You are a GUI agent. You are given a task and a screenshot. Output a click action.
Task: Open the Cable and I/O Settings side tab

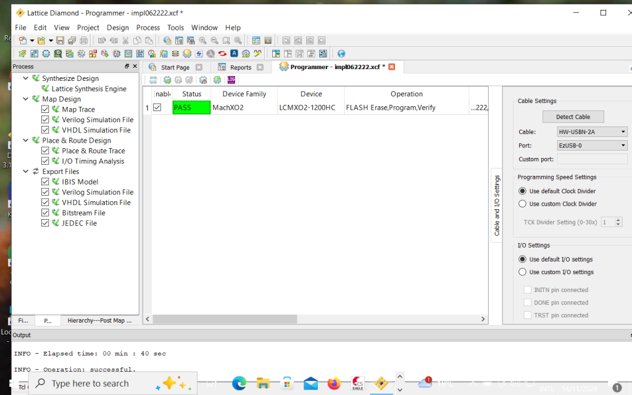click(497, 205)
